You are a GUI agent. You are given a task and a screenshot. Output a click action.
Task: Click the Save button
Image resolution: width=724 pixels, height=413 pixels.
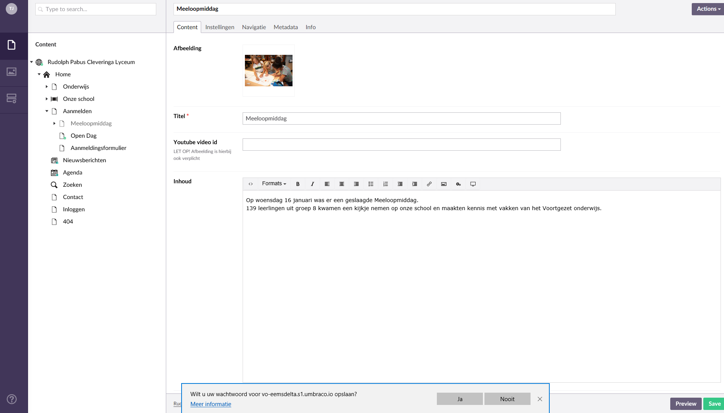[714, 404]
